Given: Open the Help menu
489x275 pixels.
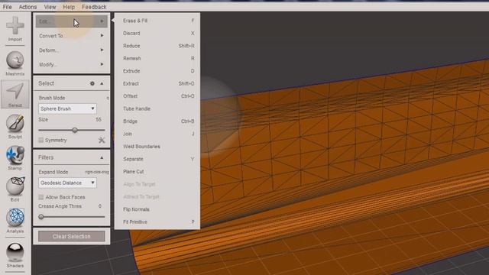Looking at the screenshot, I should (x=69, y=7).
